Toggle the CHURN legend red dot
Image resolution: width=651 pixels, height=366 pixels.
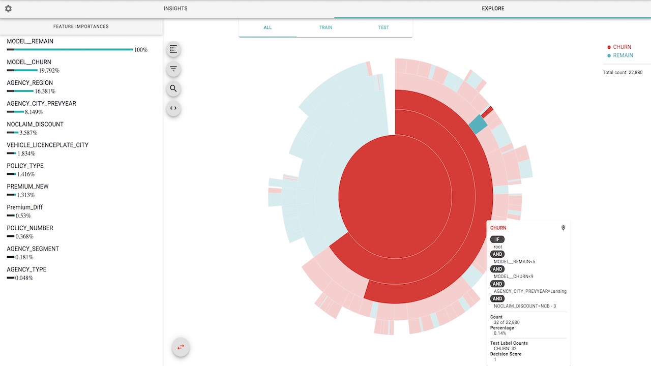point(609,47)
